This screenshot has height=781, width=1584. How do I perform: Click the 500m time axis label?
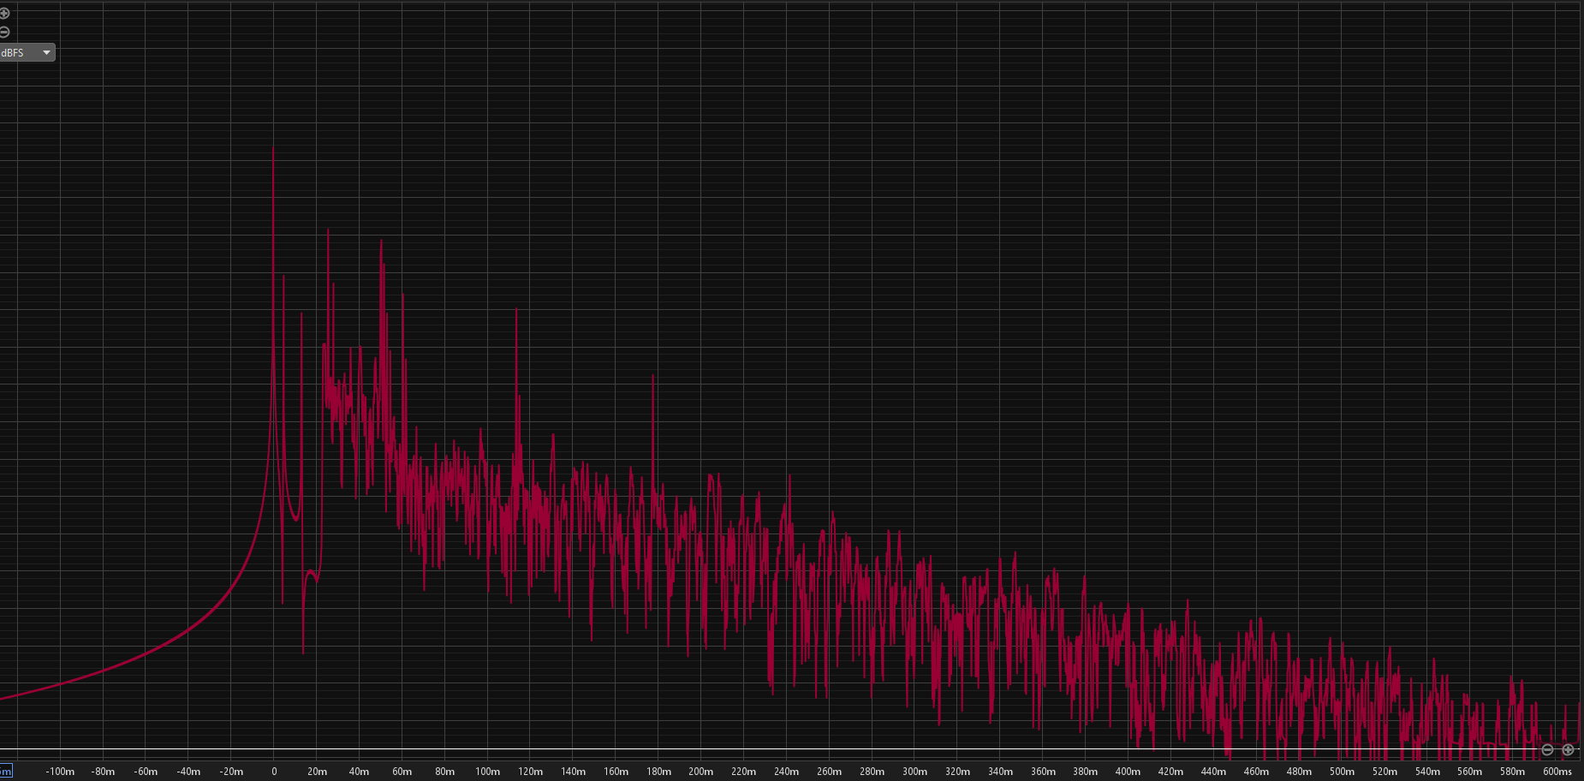[1343, 772]
